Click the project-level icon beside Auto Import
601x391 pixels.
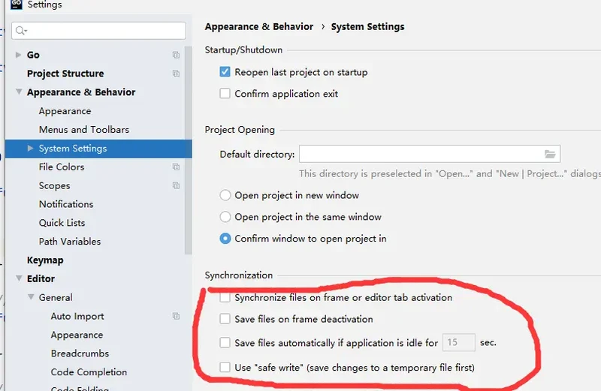pos(176,317)
